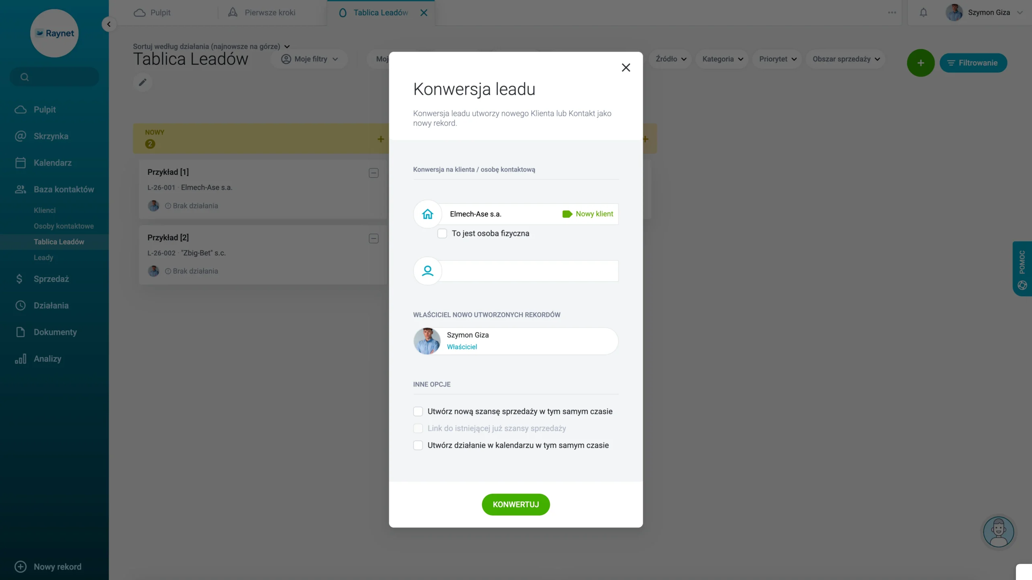The height and width of the screenshot is (580, 1032).
Task: Click the house icon beside Elmech-Ase s.a.
Action: tap(427, 214)
